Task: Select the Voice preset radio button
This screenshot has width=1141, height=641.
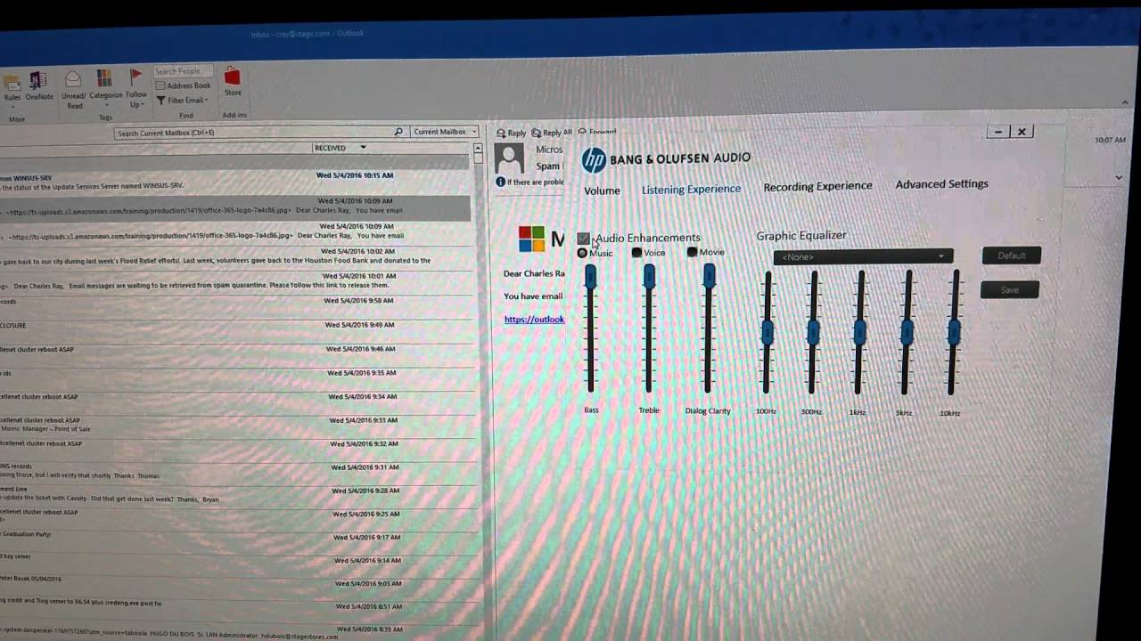Action: click(636, 253)
